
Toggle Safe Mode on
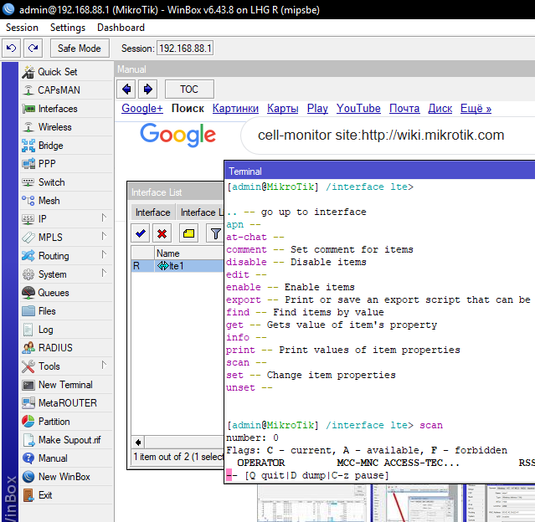click(79, 49)
